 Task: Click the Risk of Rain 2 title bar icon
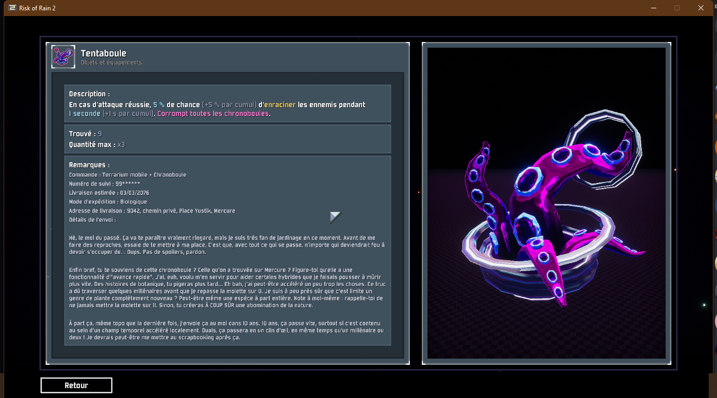point(12,8)
